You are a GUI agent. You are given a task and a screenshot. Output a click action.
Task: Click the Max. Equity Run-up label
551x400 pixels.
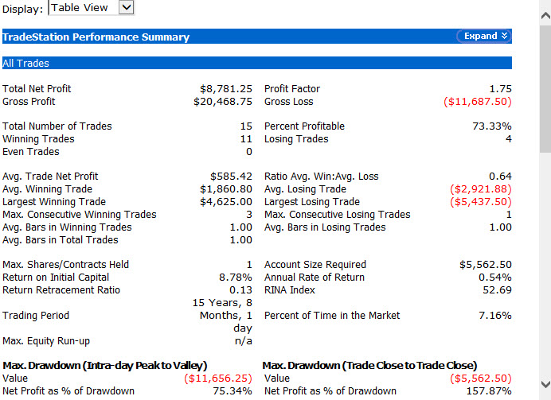(x=46, y=341)
